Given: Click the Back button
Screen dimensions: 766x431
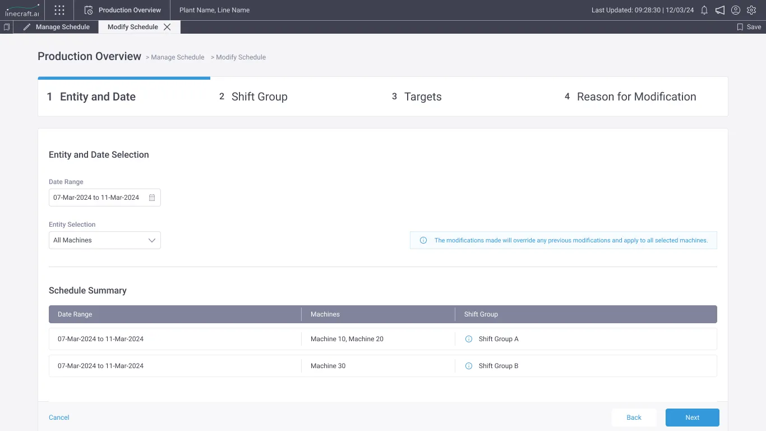Looking at the screenshot, I should (634, 418).
